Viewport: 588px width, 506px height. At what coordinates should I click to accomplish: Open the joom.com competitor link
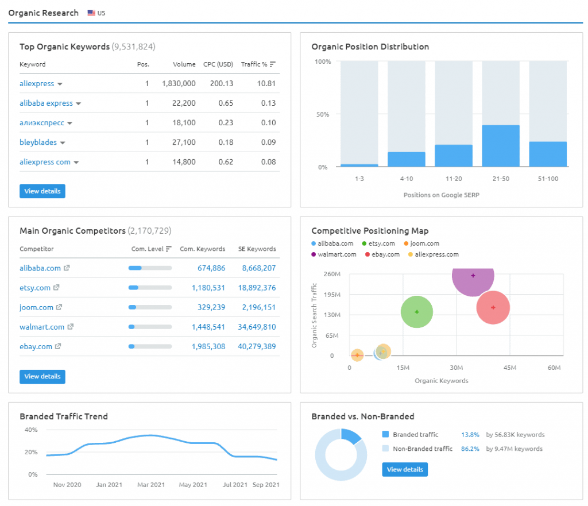click(36, 307)
